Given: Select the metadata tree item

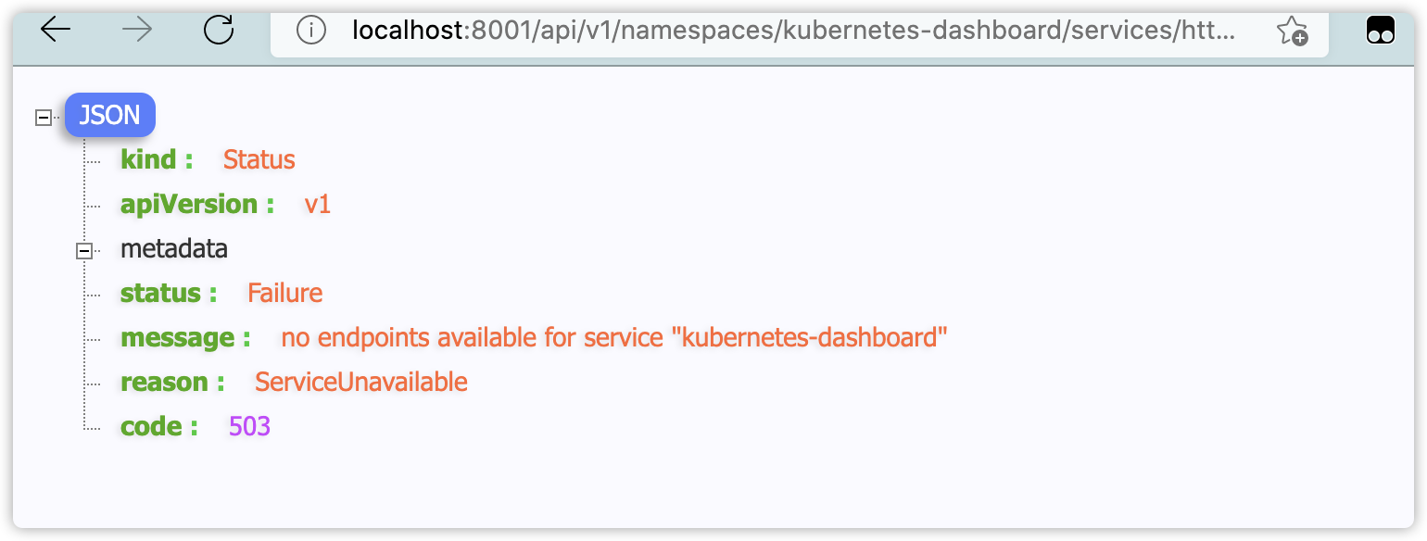Looking at the screenshot, I should click(x=174, y=249).
